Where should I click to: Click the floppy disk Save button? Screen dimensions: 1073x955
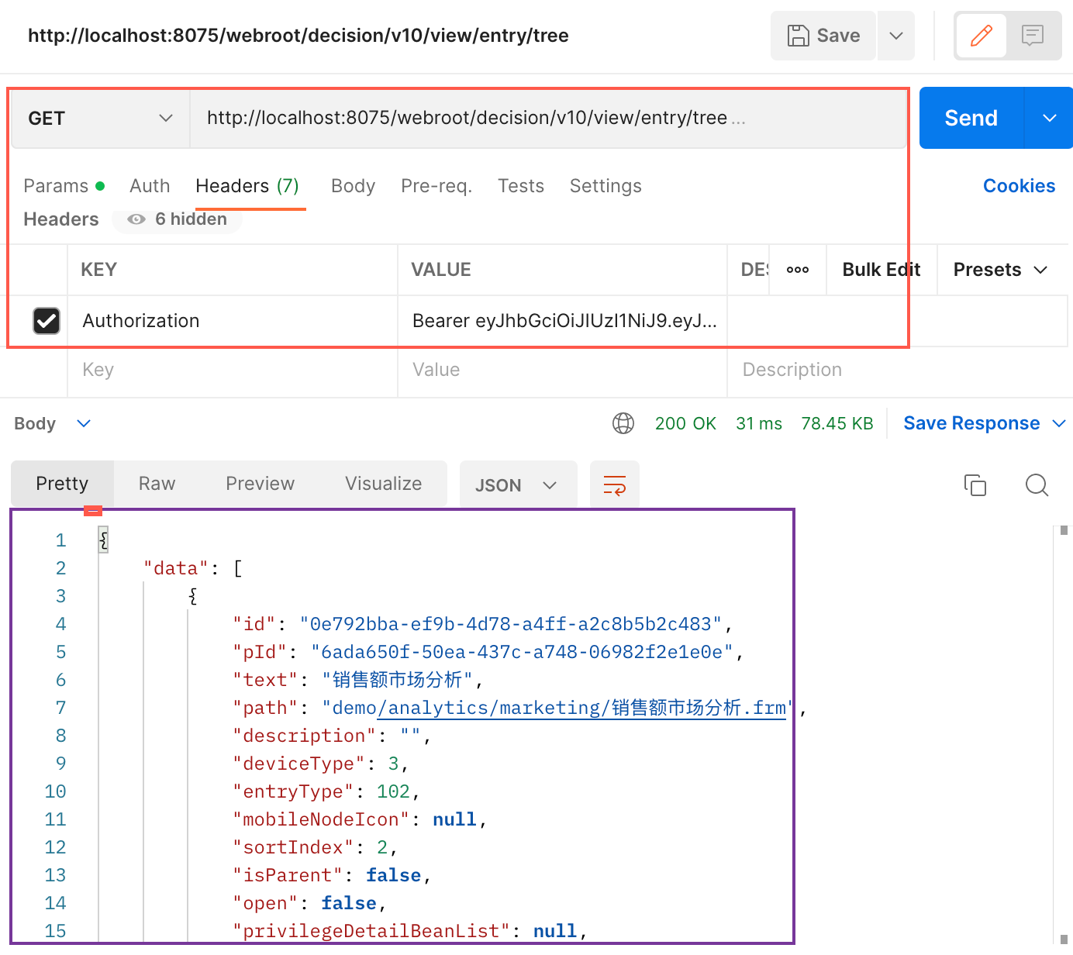coord(823,36)
